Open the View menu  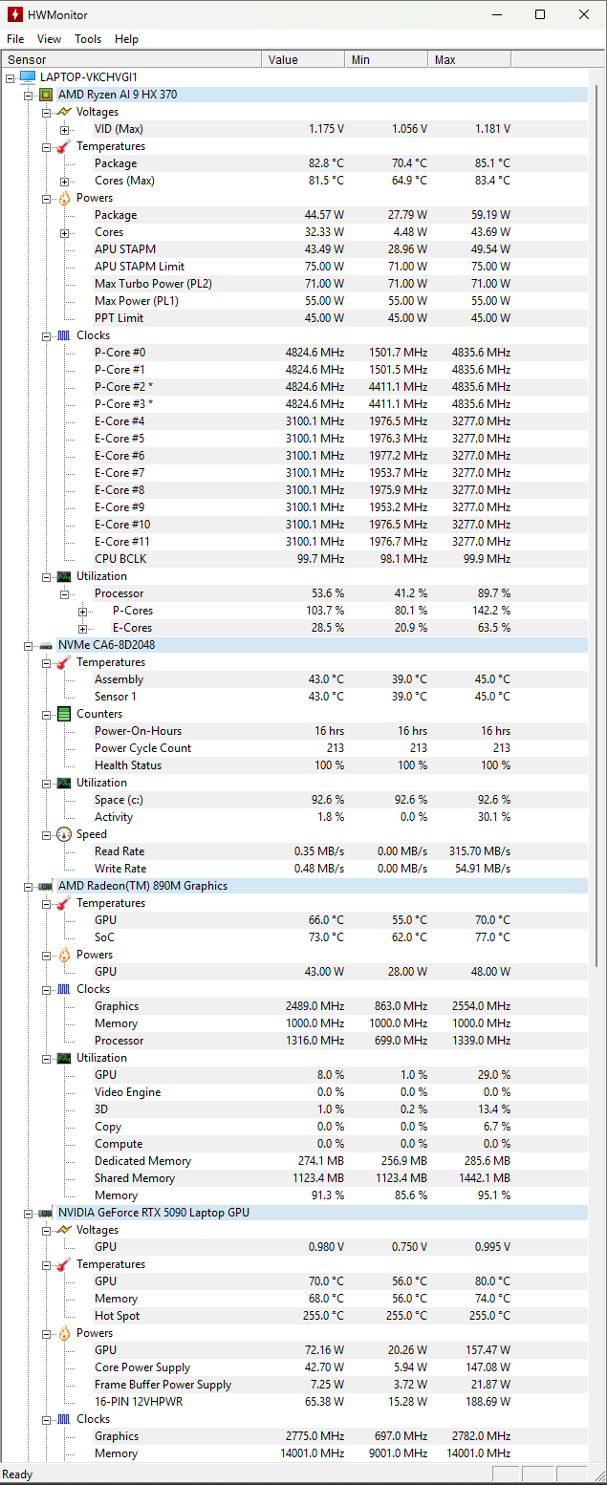(x=49, y=39)
